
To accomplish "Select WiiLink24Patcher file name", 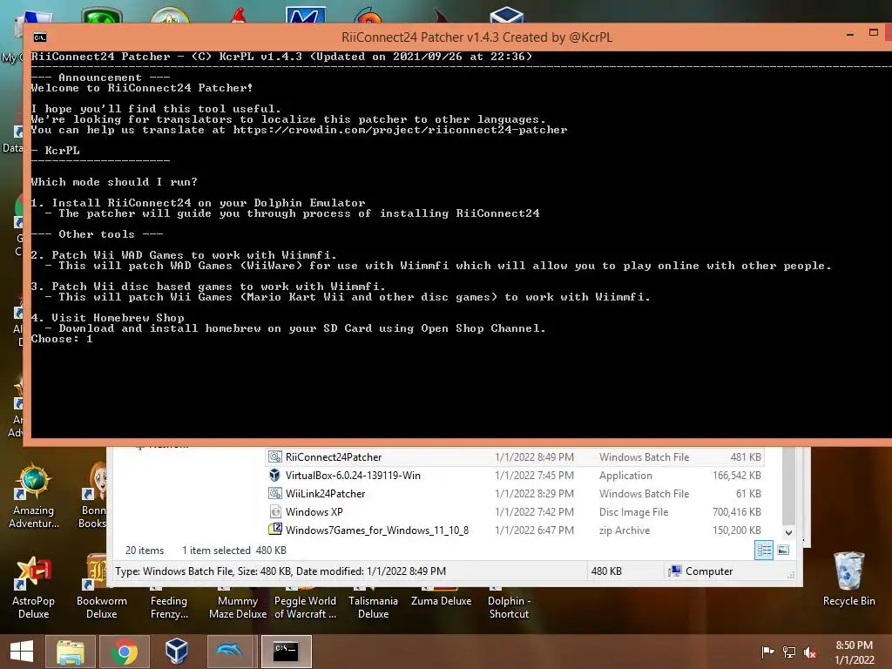I will click(x=326, y=493).
